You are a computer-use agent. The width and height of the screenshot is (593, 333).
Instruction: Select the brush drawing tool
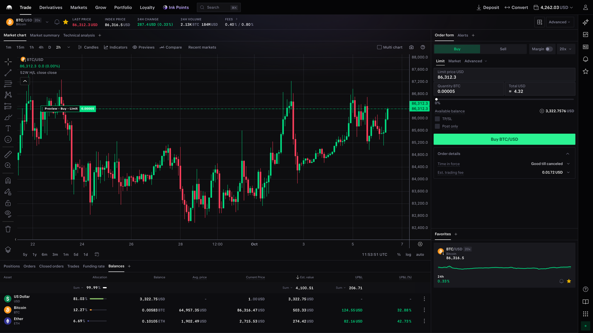click(x=8, y=117)
